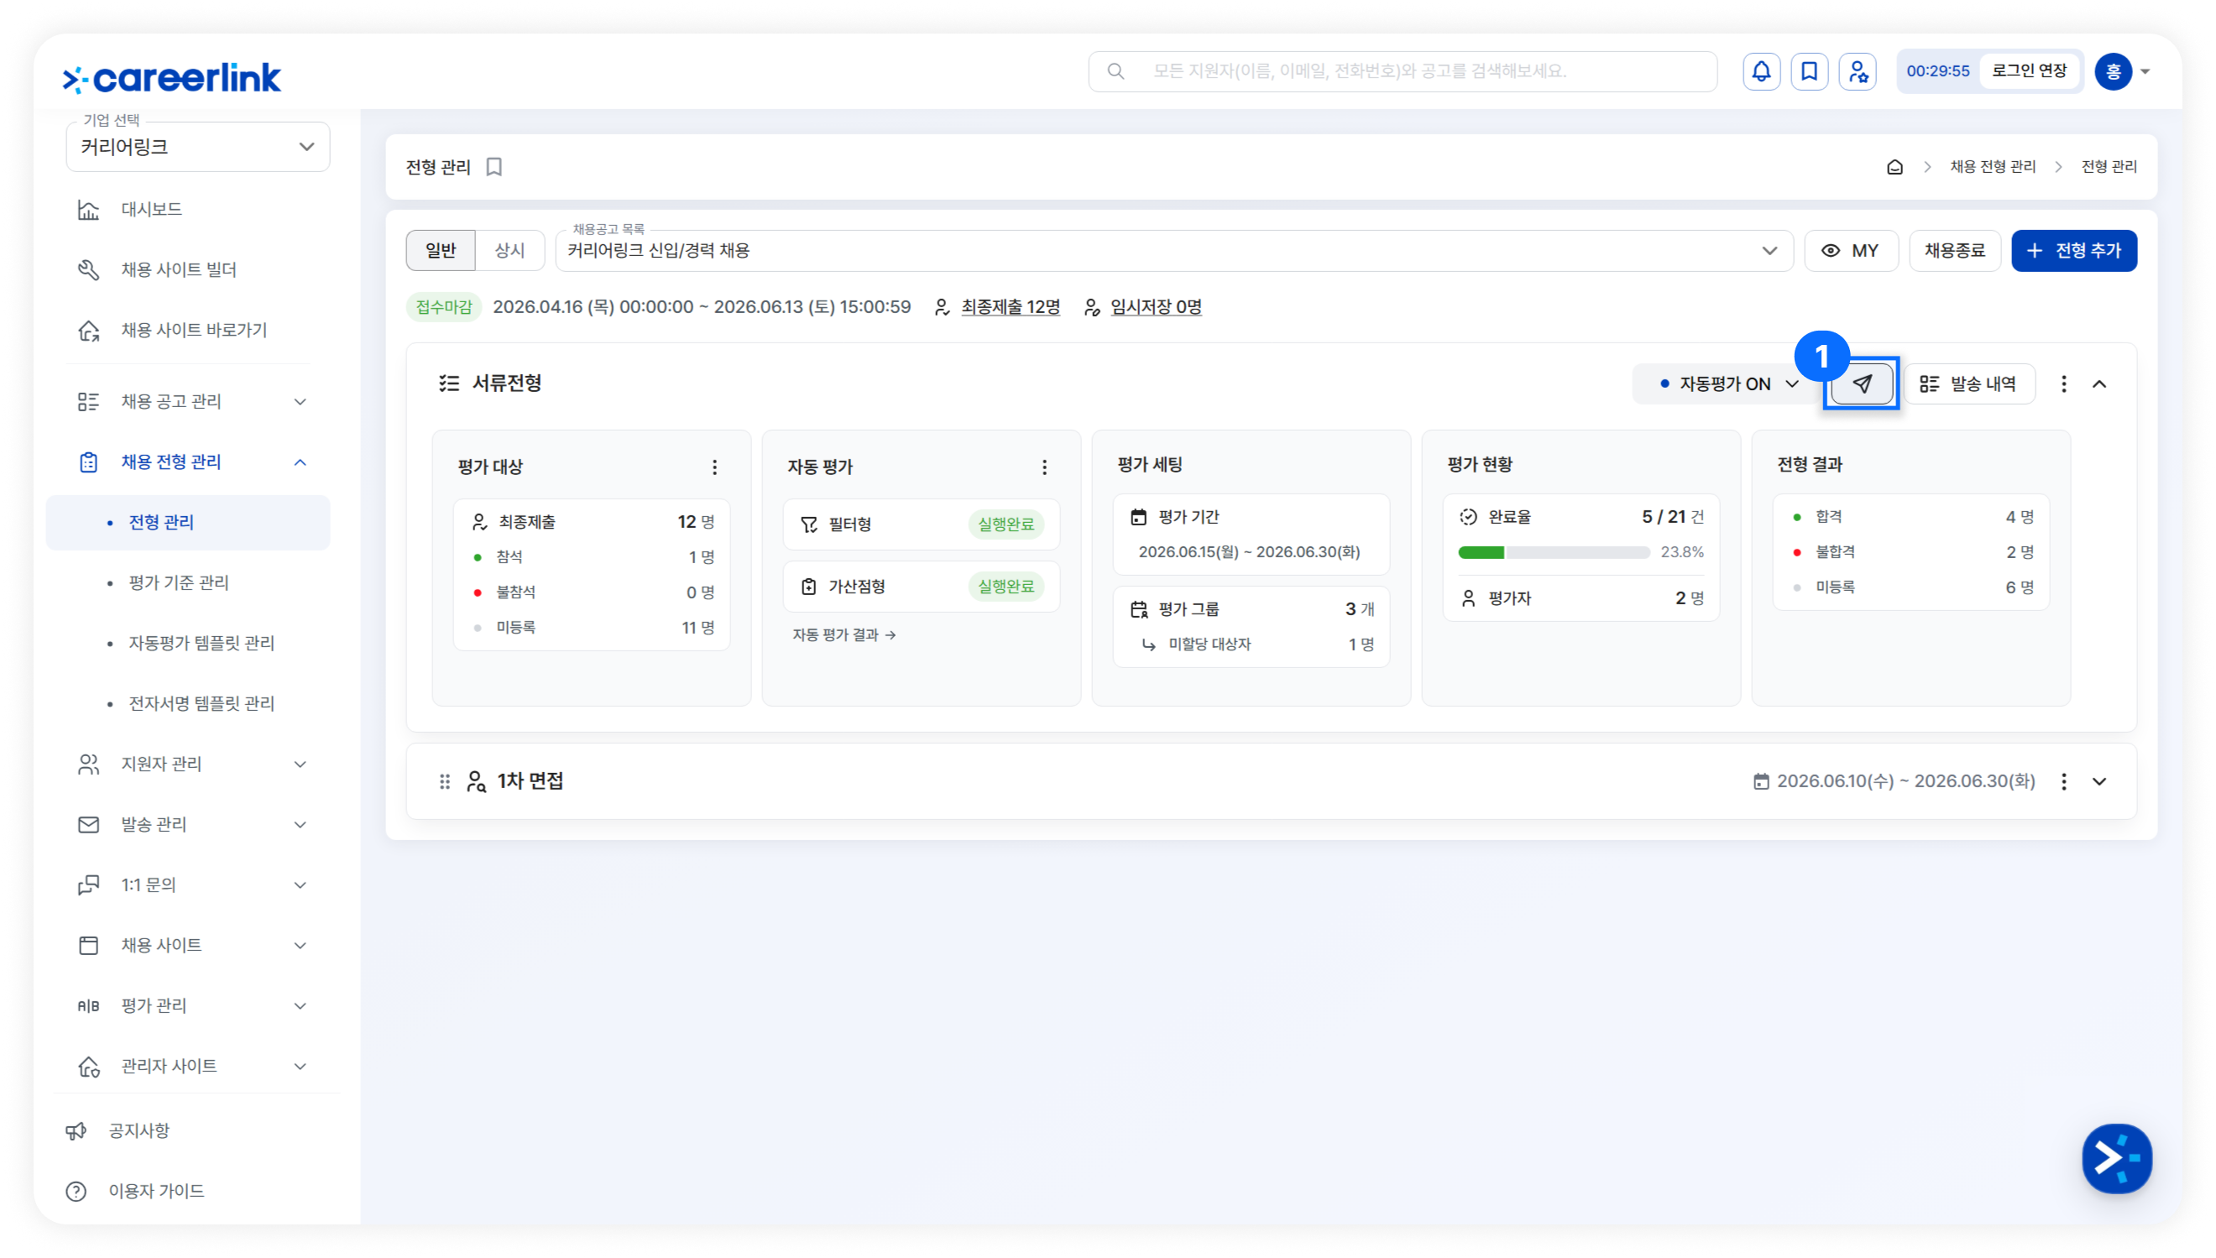The height and width of the screenshot is (1258, 2216).
Task: Click the 미등록 11 명 row
Action: coord(593,628)
